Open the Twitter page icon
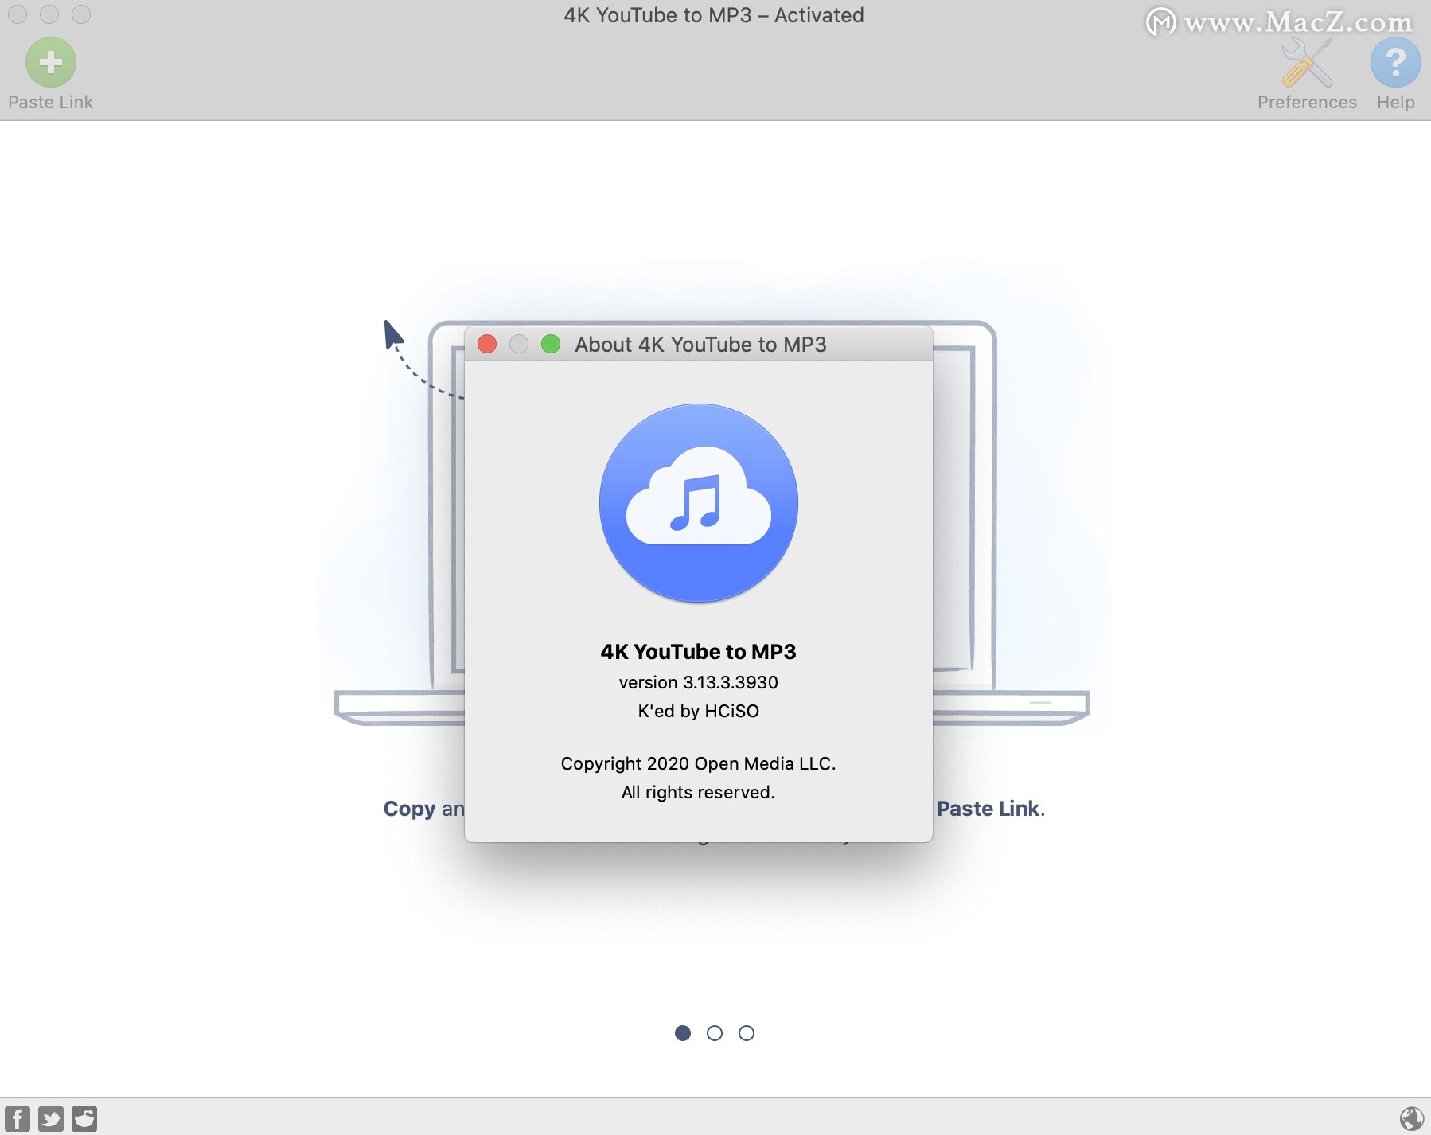1431x1135 pixels. 51,1118
